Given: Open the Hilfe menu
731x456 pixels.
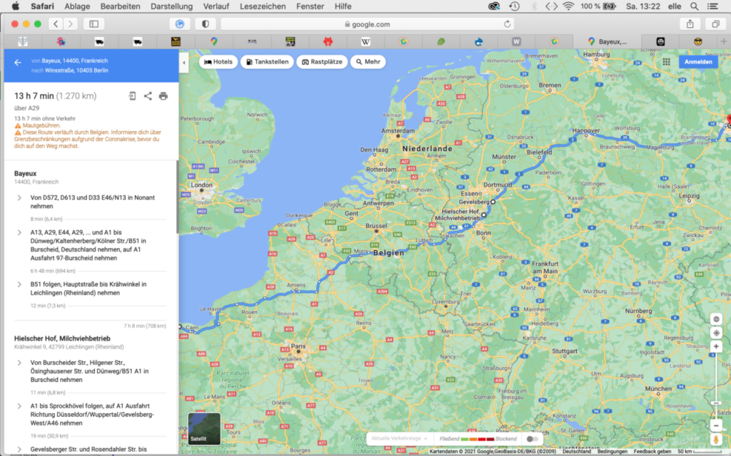Looking at the screenshot, I should tap(343, 6).
